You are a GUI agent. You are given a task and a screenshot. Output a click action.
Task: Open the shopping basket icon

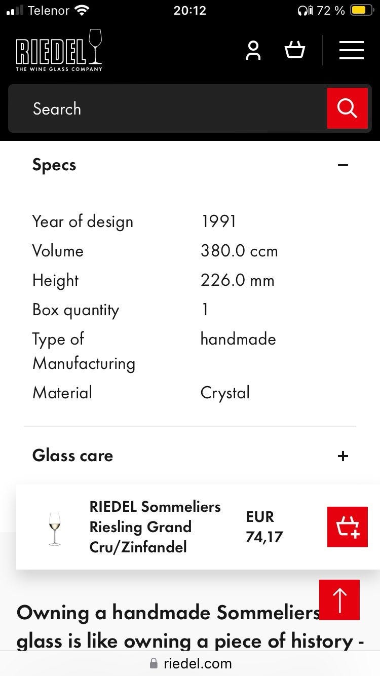[295, 51]
